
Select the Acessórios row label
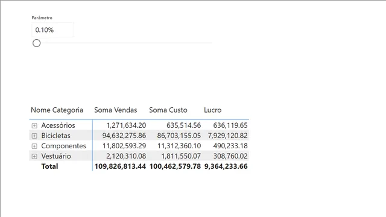[58, 125]
